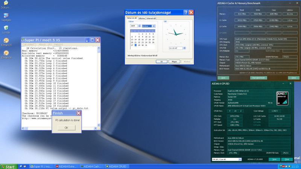301x169 pixels.
Task: Click OK in date and time dialog
Action: (161, 62)
